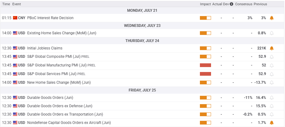This screenshot has width=285, height=127.
Task: Open S&P Global Manufacturing PMI event link
Action: click(57, 65)
